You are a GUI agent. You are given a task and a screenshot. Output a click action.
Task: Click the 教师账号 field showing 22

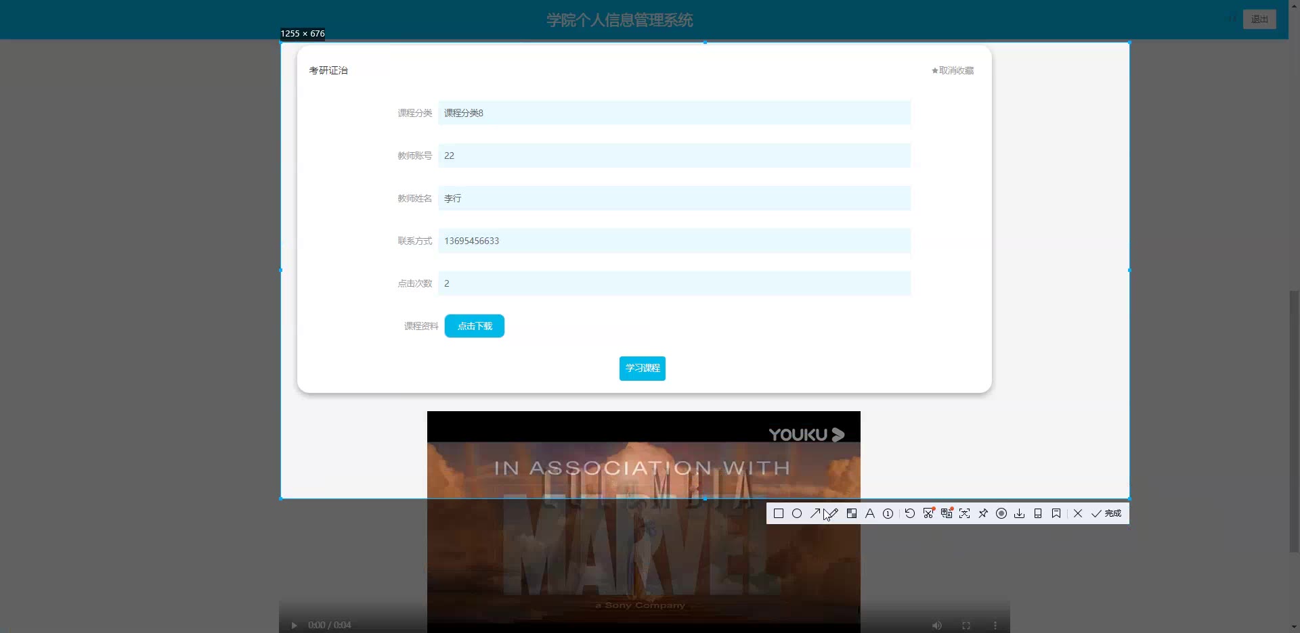click(674, 156)
